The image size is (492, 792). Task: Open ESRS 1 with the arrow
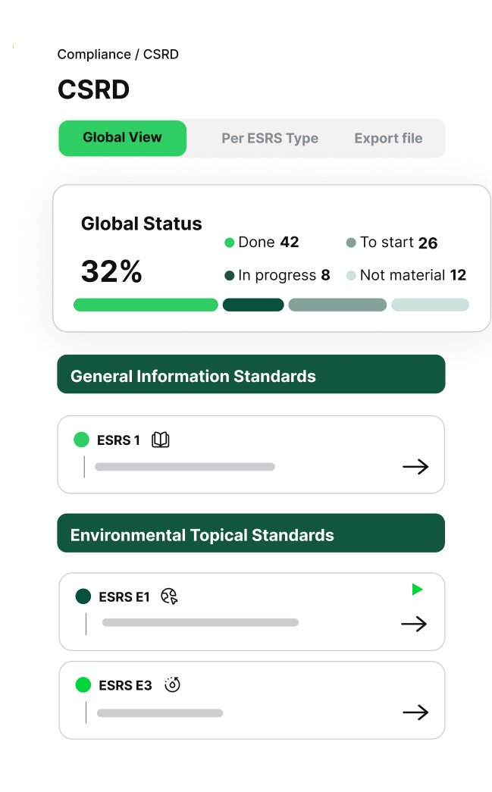click(415, 467)
